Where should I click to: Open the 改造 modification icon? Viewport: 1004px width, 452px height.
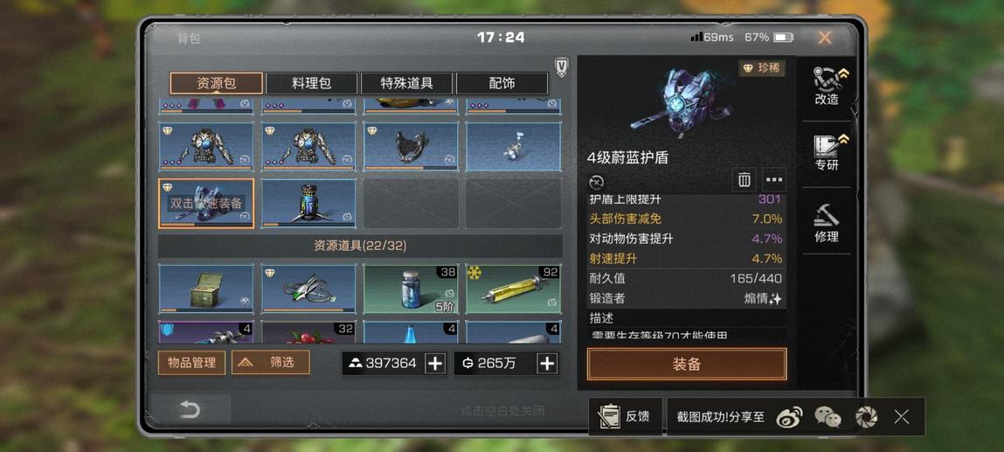[x=827, y=85]
